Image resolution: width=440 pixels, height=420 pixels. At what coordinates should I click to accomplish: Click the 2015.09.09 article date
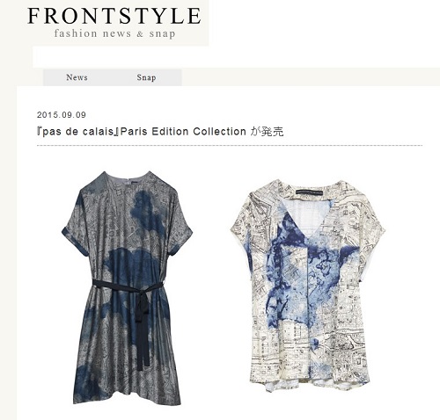click(x=62, y=115)
